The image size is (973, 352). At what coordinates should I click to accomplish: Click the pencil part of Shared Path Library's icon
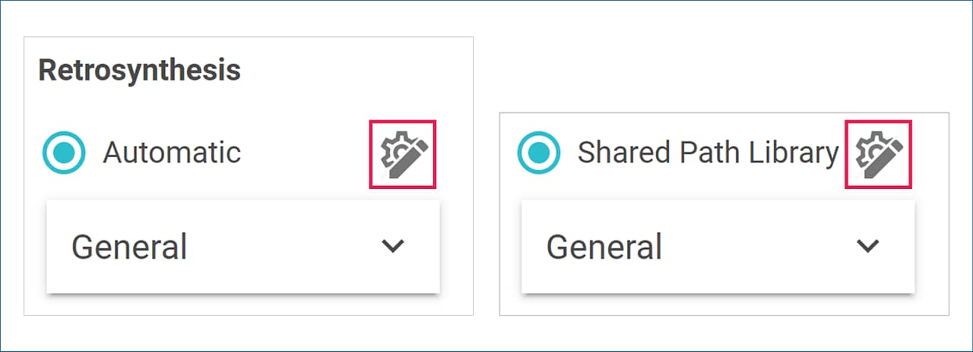(x=886, y=157)
